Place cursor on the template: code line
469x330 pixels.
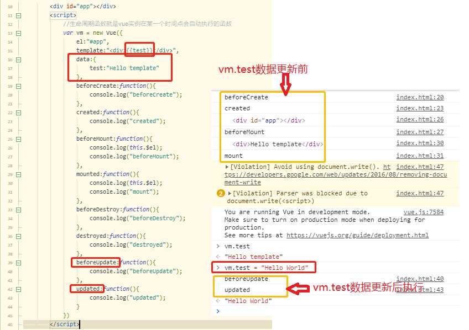point(127,50)
